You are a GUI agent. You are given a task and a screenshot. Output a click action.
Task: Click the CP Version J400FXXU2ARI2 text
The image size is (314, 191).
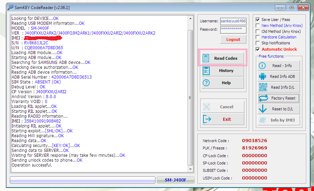39,92
